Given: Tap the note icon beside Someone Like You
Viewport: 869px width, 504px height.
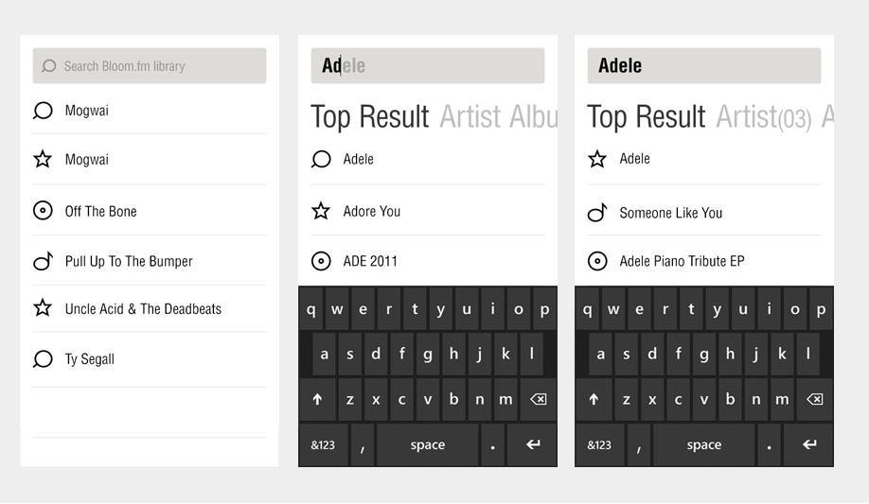Looking at the screenshot, I should pyautogui.click(x=597, y=213).
